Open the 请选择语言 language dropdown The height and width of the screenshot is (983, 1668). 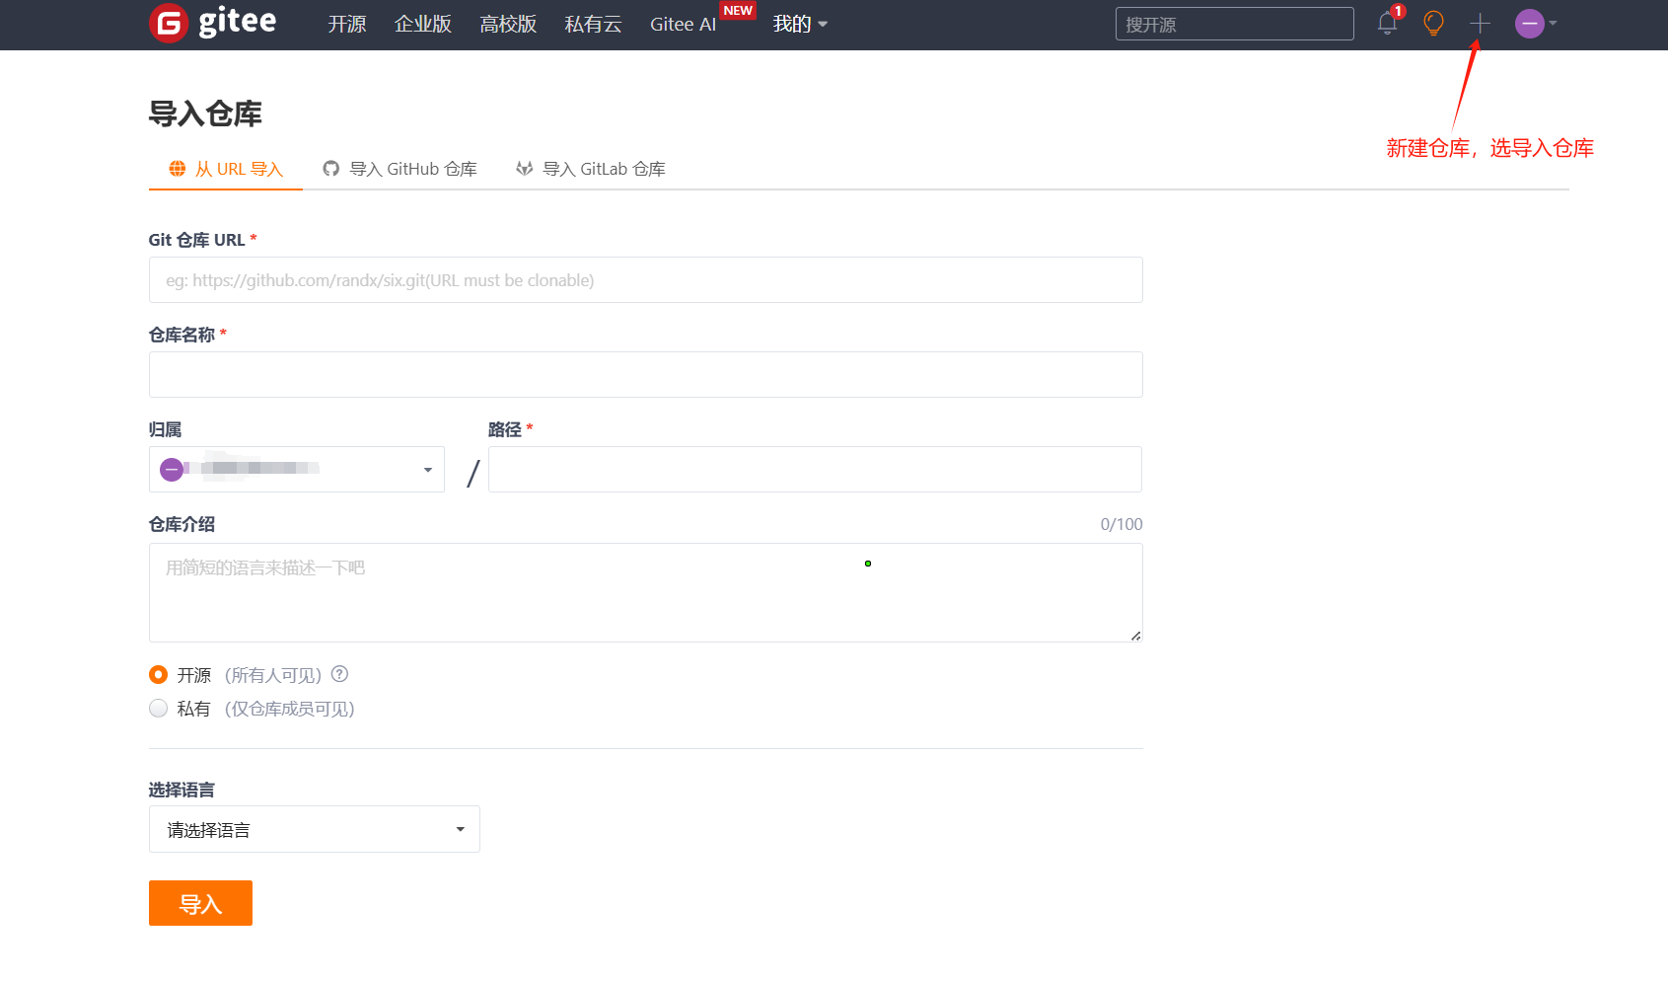(314, 829)
